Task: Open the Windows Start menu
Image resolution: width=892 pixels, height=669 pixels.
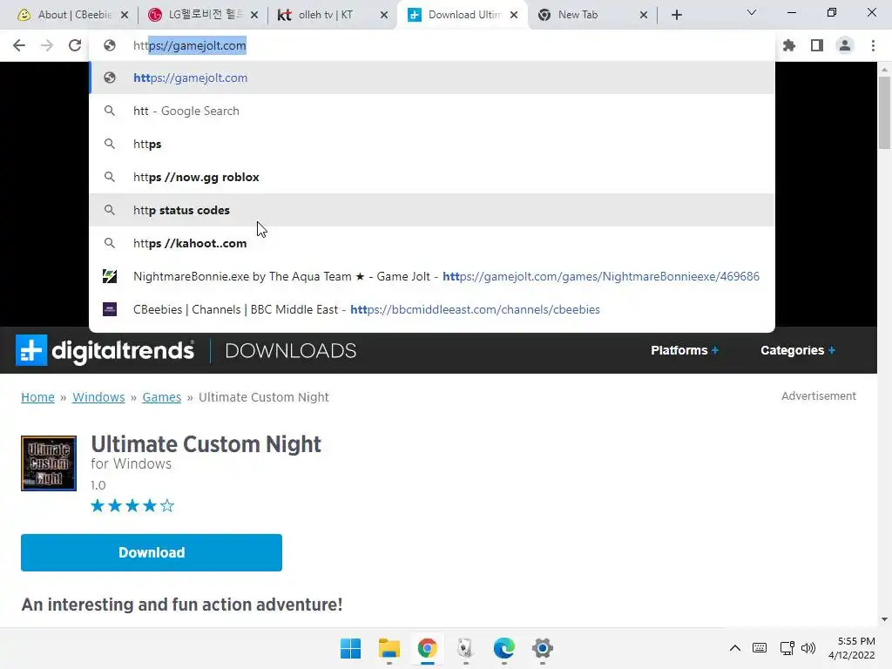Action: 350,648
